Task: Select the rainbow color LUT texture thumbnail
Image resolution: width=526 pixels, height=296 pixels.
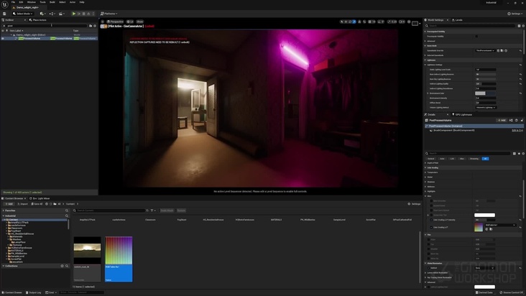Action: 119,250
